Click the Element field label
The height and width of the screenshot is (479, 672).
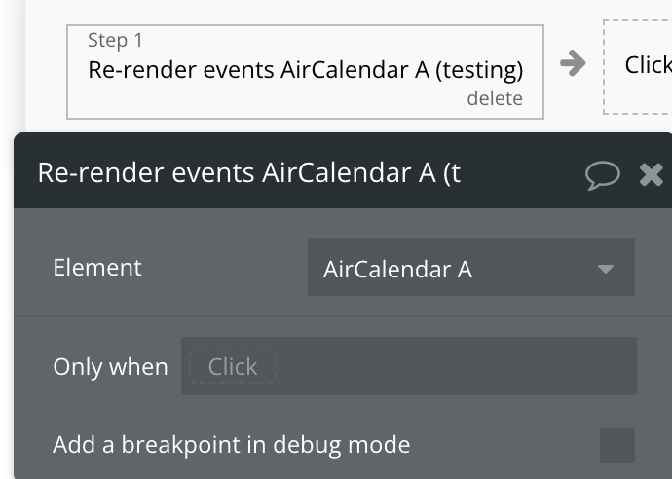pyautogui.click(x=97, y=268)
